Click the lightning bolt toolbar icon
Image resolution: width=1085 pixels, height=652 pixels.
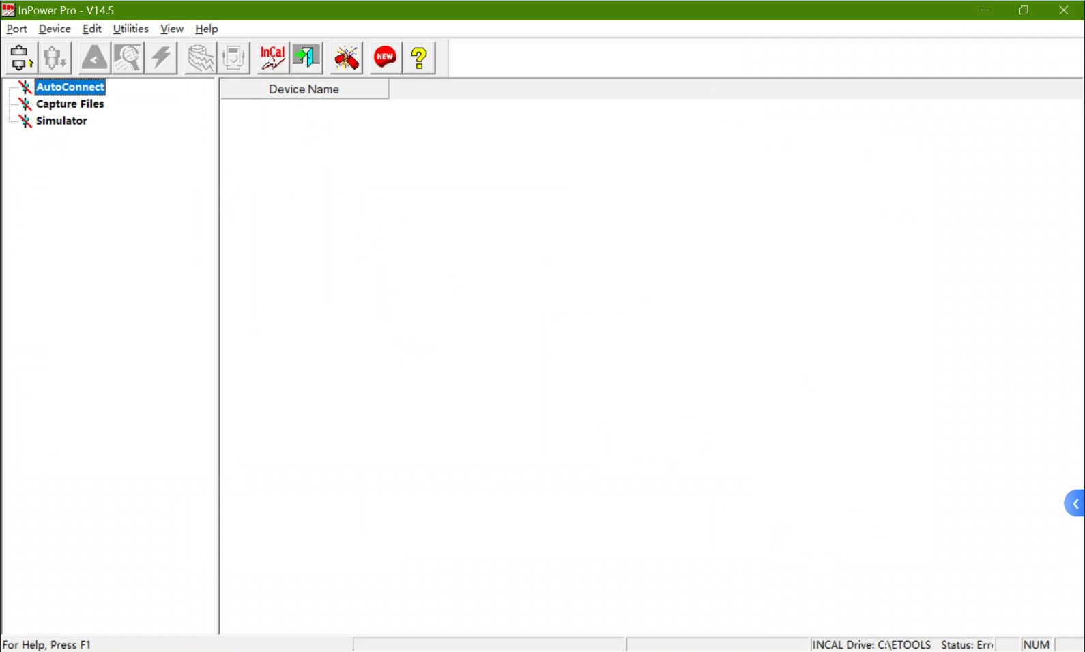click(162, 58)
